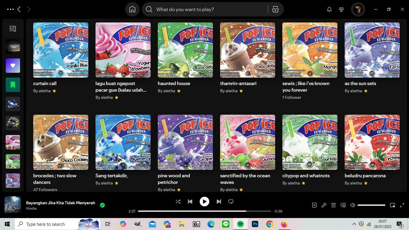Open Firefox from the taskbar
The image size is (409, 230).
pyautogui.click(x=284, y=224)
